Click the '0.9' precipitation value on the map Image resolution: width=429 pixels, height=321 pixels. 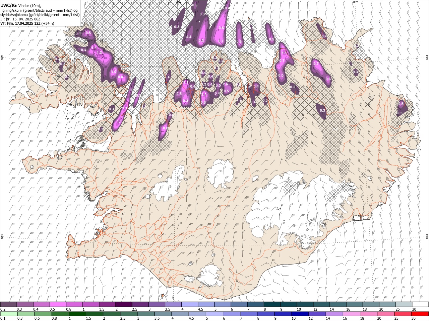point(185,101)
